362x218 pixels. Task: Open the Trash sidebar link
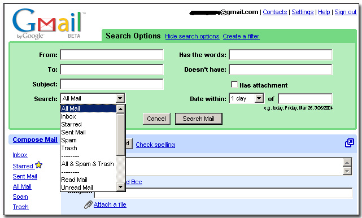click(21, 207)
